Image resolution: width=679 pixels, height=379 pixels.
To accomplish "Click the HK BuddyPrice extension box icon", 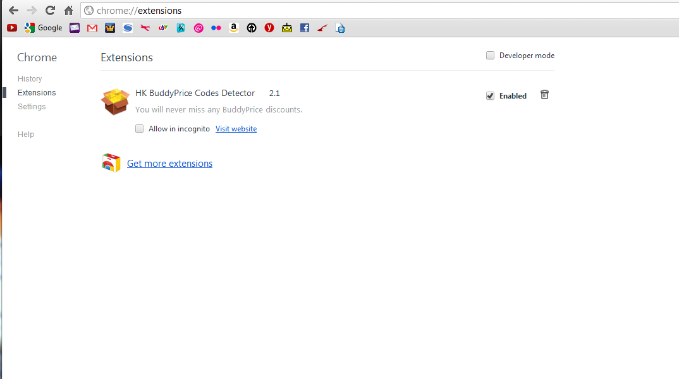I will pos(115,102).
